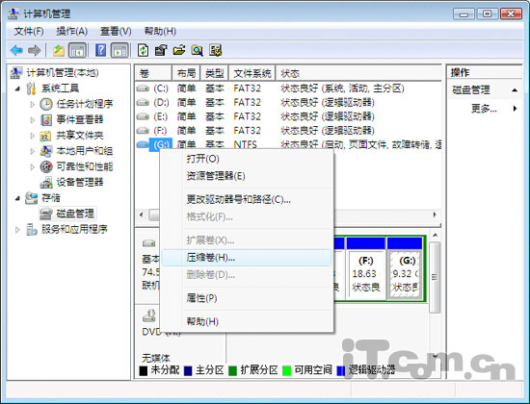The height and width of the screenshot is (404, 530).
Task: Toggle the show/hide console tree icon
Action: (77, 51)
